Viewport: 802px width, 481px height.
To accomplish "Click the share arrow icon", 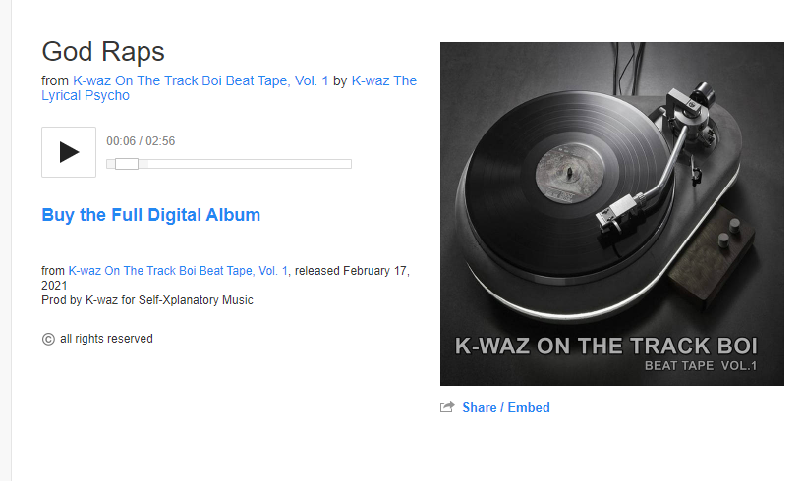I will (447, 407).
